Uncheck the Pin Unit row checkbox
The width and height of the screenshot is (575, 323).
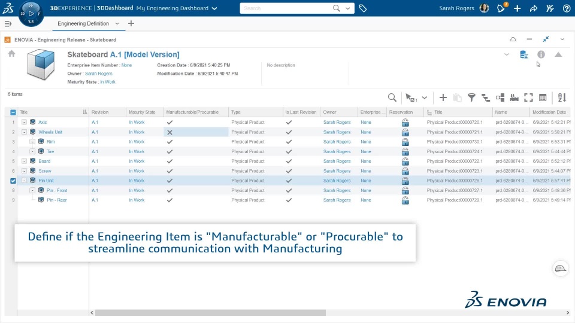pyautogui.click(x=13, y=181)
